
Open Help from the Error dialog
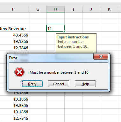tap(85, 84)
